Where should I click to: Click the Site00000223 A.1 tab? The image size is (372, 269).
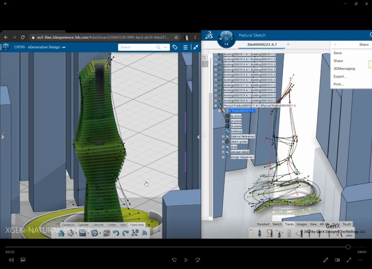262,44
